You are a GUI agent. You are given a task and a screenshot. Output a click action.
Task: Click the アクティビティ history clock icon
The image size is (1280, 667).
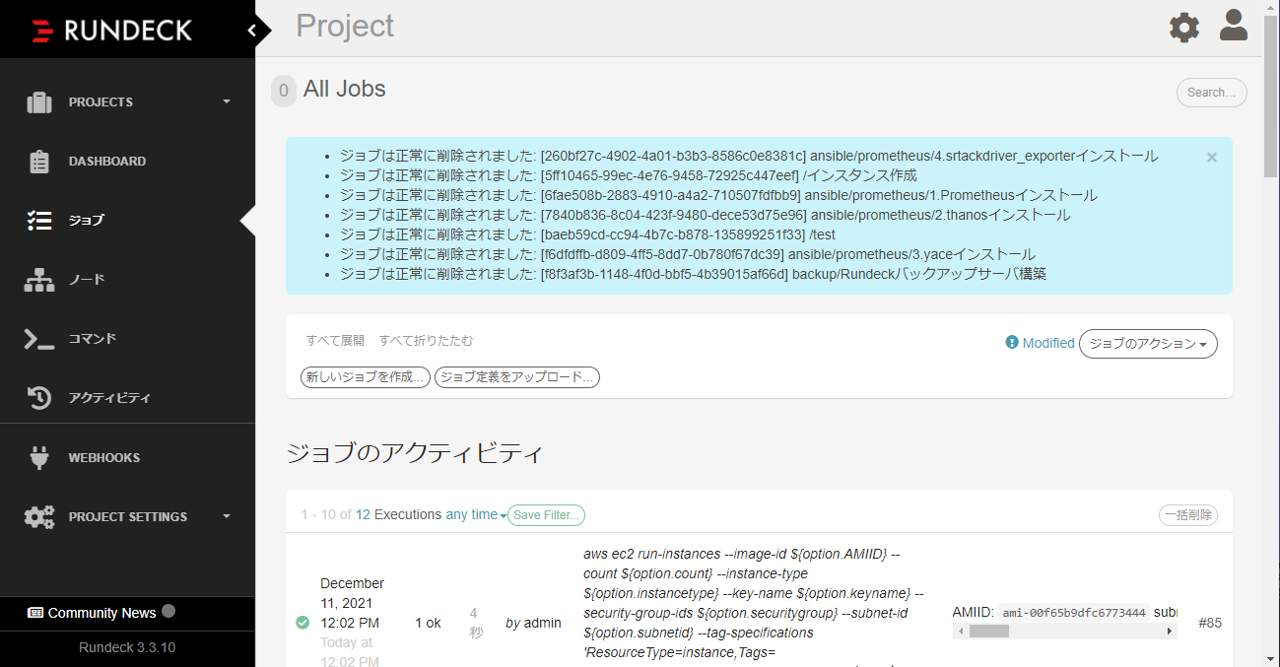pos(39,398)
